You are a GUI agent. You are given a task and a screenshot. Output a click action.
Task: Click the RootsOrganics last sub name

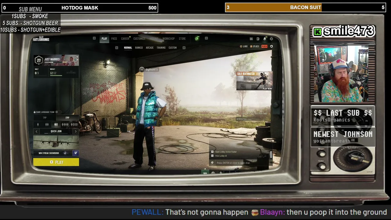tap(332, 120)
